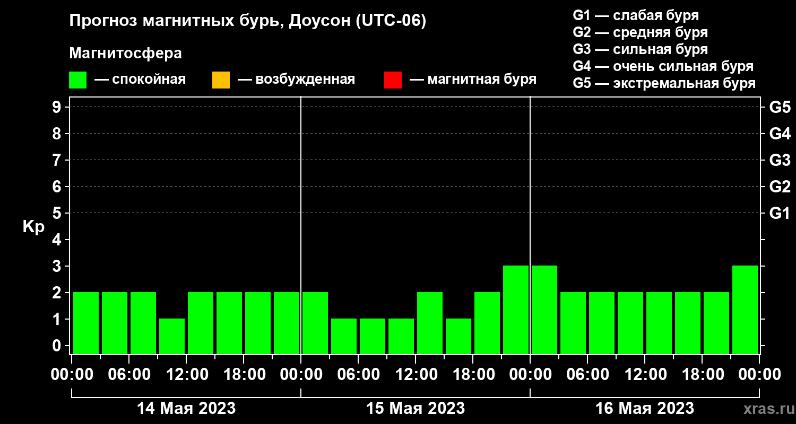Click the right-axis 'G1' label

pos(780,213)
